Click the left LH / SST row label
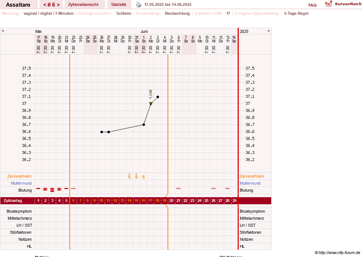The image size is (362, 257). tap(24, 225)
